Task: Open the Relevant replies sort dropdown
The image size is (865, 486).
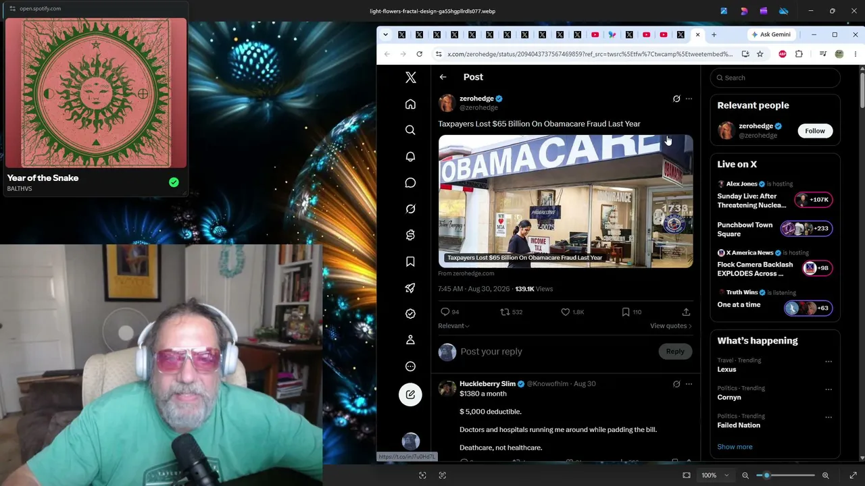Action: click(x=454, y=326)
